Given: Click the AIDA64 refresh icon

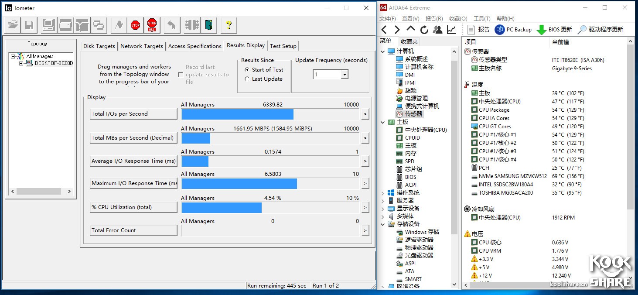Looking at the screenshot, I should coord(424,30).
